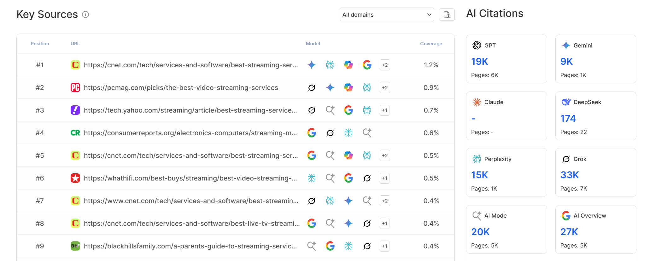This screenshot has width=655, height=261.
Task: Click the 27K AI Overview count
Action: click(569, 232)
